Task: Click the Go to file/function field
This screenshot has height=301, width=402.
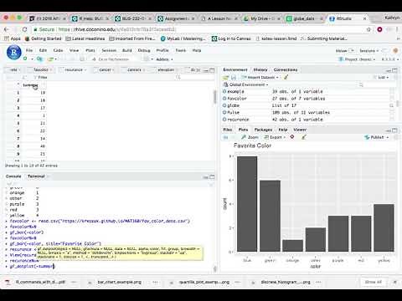Action: point(114,59)
